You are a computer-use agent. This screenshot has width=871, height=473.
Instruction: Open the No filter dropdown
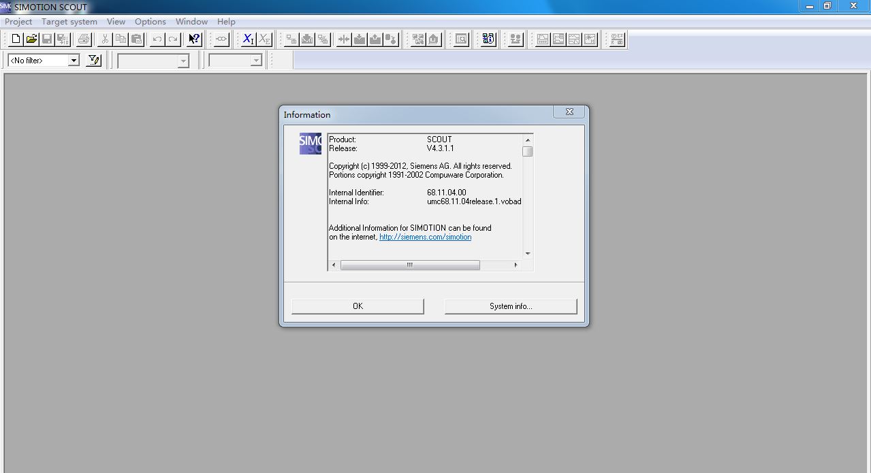pyautogui.click(x=74, y=61)
